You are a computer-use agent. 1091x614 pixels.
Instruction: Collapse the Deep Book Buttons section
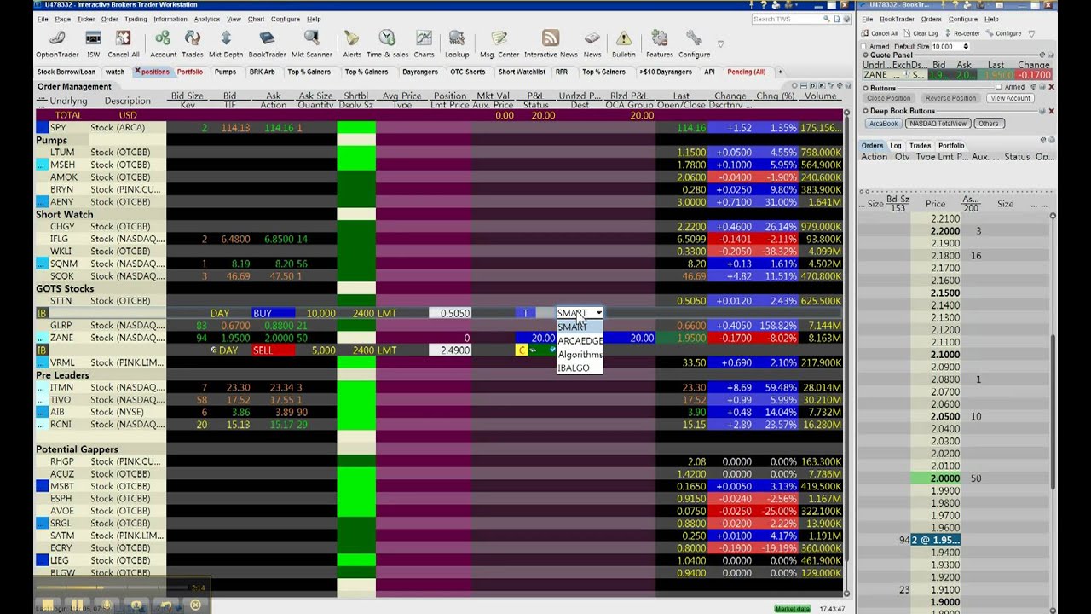[x=865, y=111]
